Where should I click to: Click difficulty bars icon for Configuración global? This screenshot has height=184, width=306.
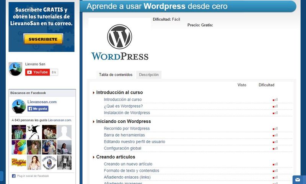(275, 148)
